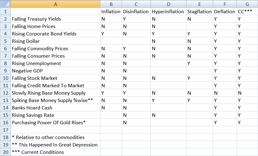
Task: Click Hyperinflation Y for Spiking Base Money Supply
Action: (168, 100)
